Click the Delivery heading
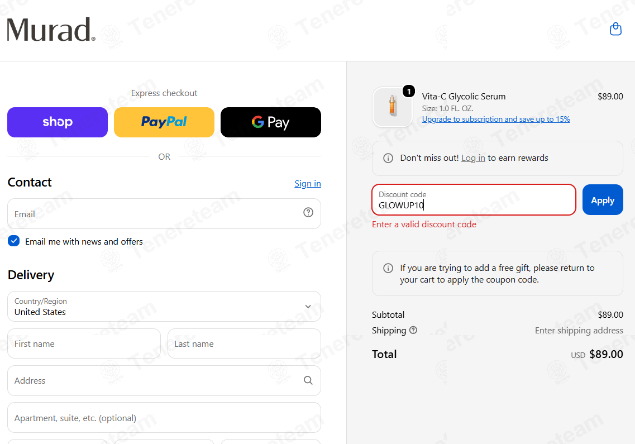635x444 pixels. tap(31, 275)
